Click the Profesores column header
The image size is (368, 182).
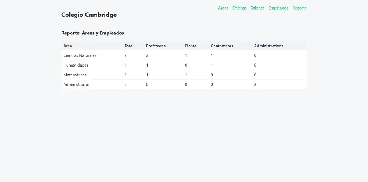click(x=156, y=45)
